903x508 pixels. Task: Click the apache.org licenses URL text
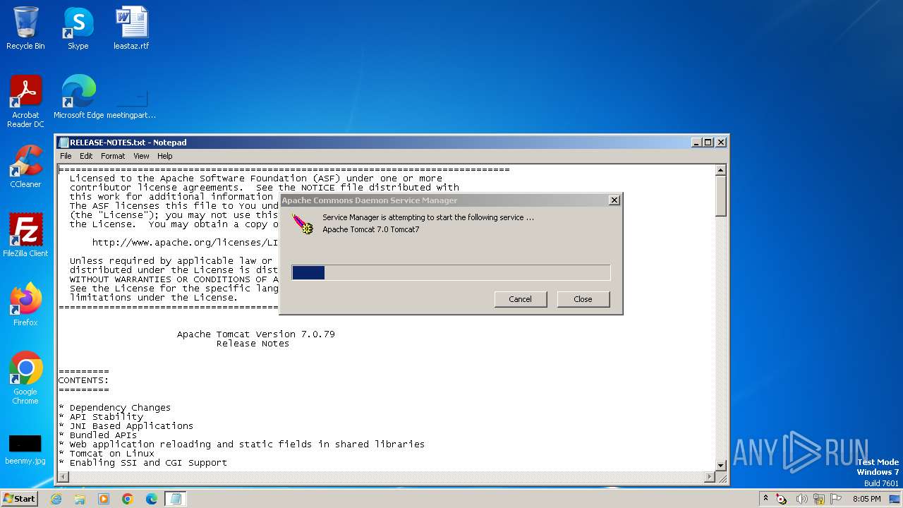[186, 243]
